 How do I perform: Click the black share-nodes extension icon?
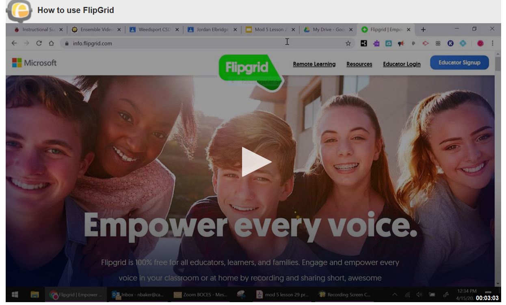tap(364, 43)
